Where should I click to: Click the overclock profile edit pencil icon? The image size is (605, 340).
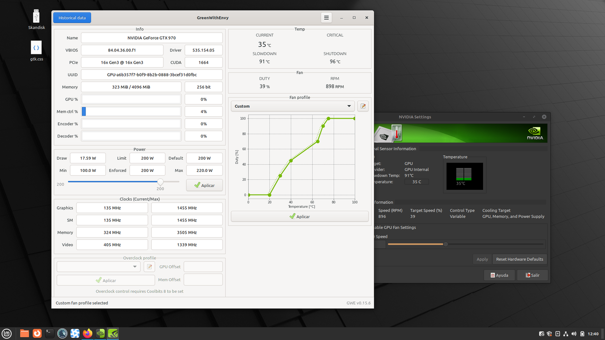(149, 267)
